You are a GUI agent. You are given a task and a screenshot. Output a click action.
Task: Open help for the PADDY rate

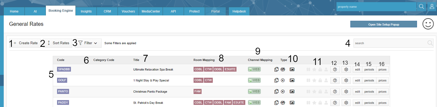point(335,103)
